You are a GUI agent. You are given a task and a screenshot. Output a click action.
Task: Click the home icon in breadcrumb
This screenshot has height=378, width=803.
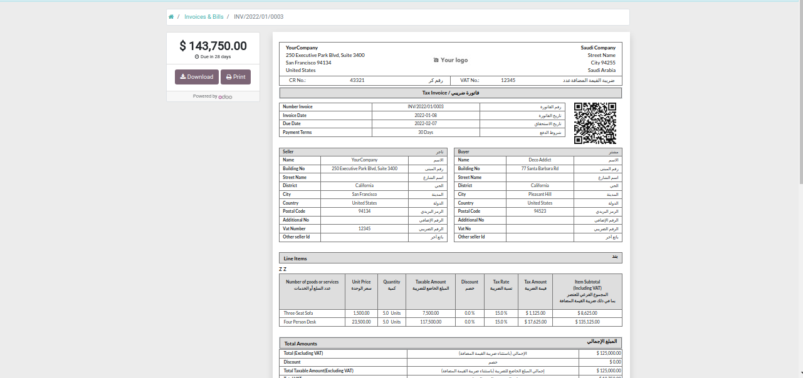click(x=171, y=17)
